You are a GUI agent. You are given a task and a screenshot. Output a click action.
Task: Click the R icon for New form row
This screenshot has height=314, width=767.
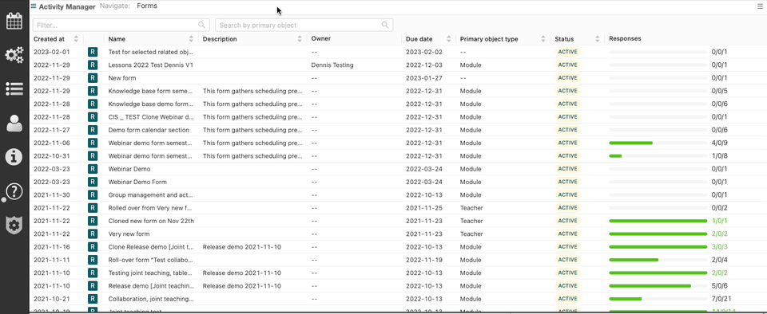(x=93, y=78)
